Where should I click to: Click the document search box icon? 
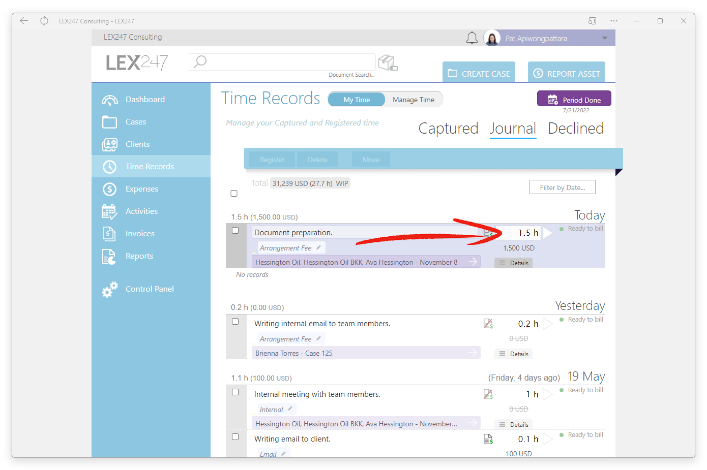click(388, 62)
